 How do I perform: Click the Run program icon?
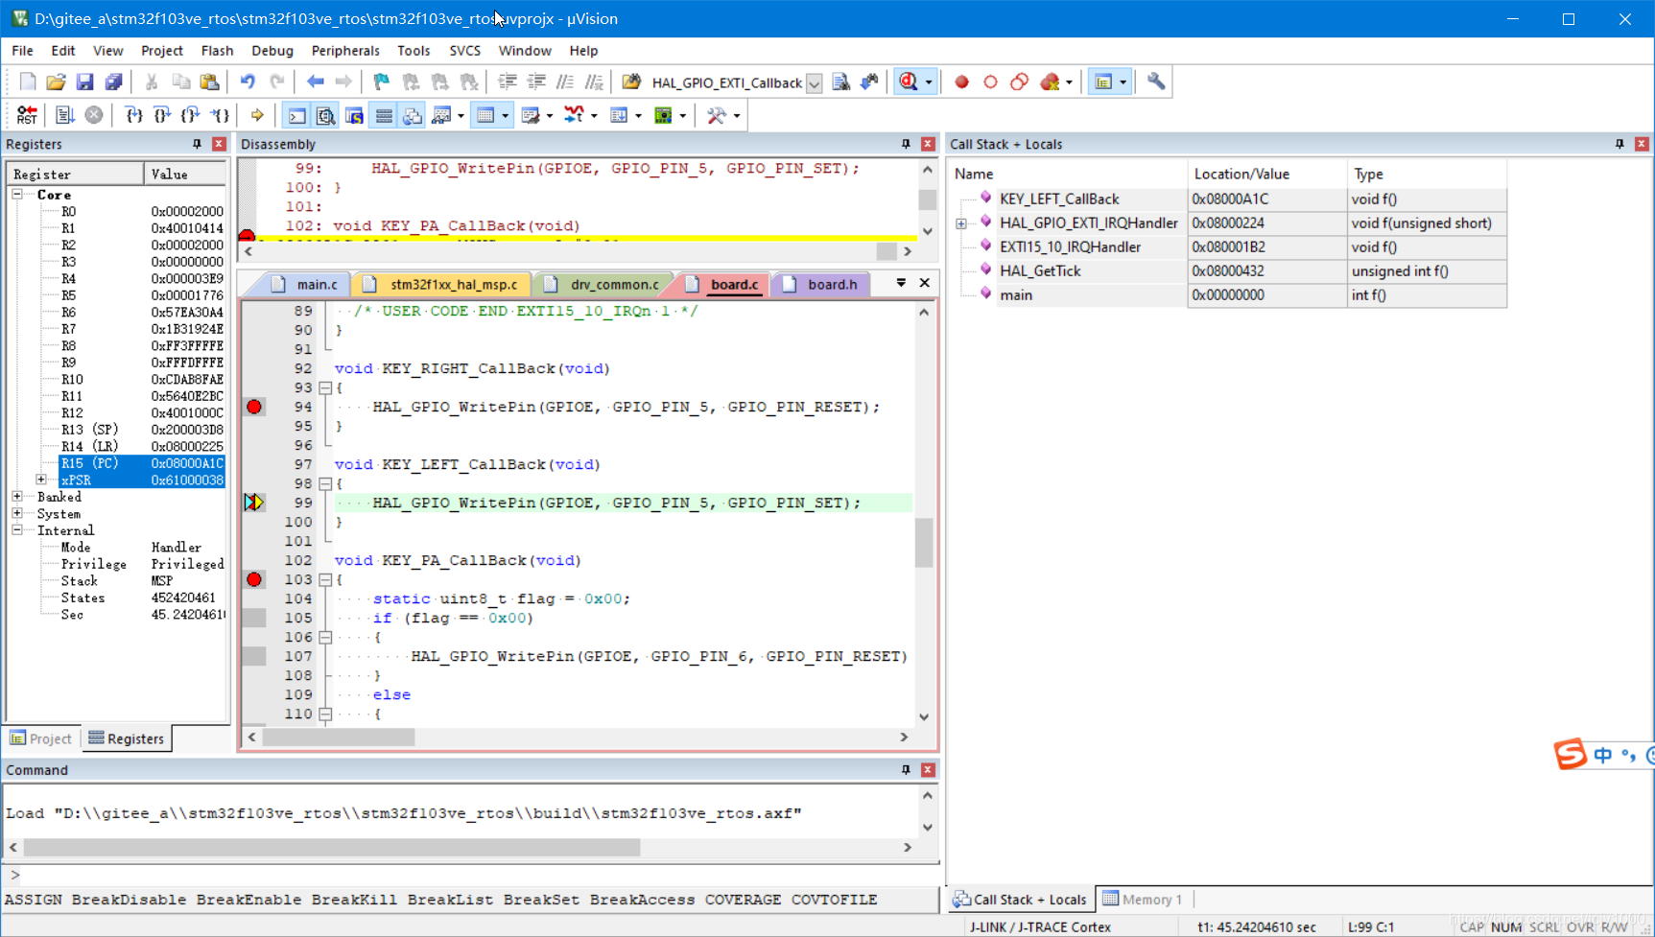65,115
